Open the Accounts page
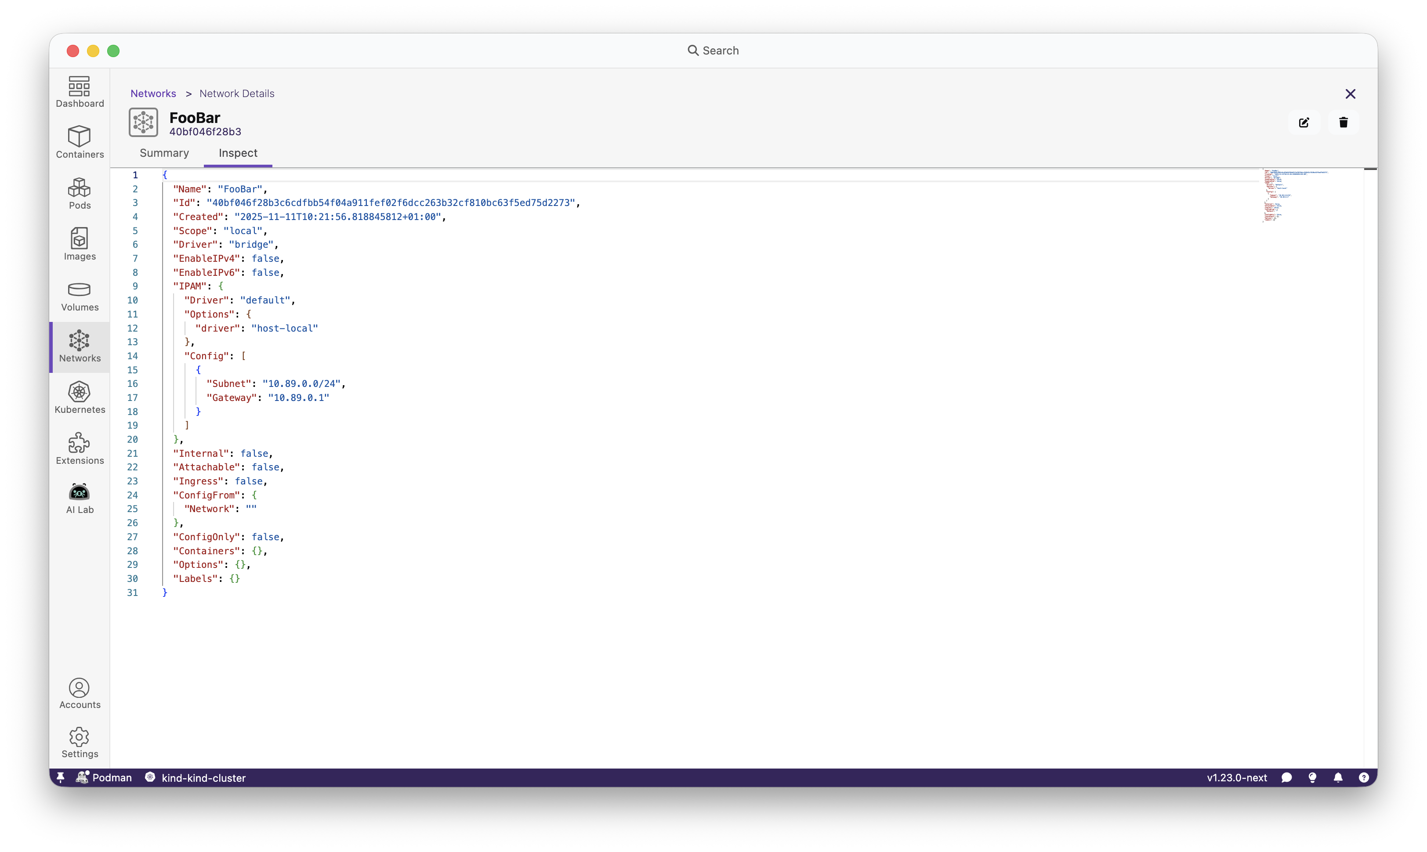Screen dimensions: 1427x852 79,693
